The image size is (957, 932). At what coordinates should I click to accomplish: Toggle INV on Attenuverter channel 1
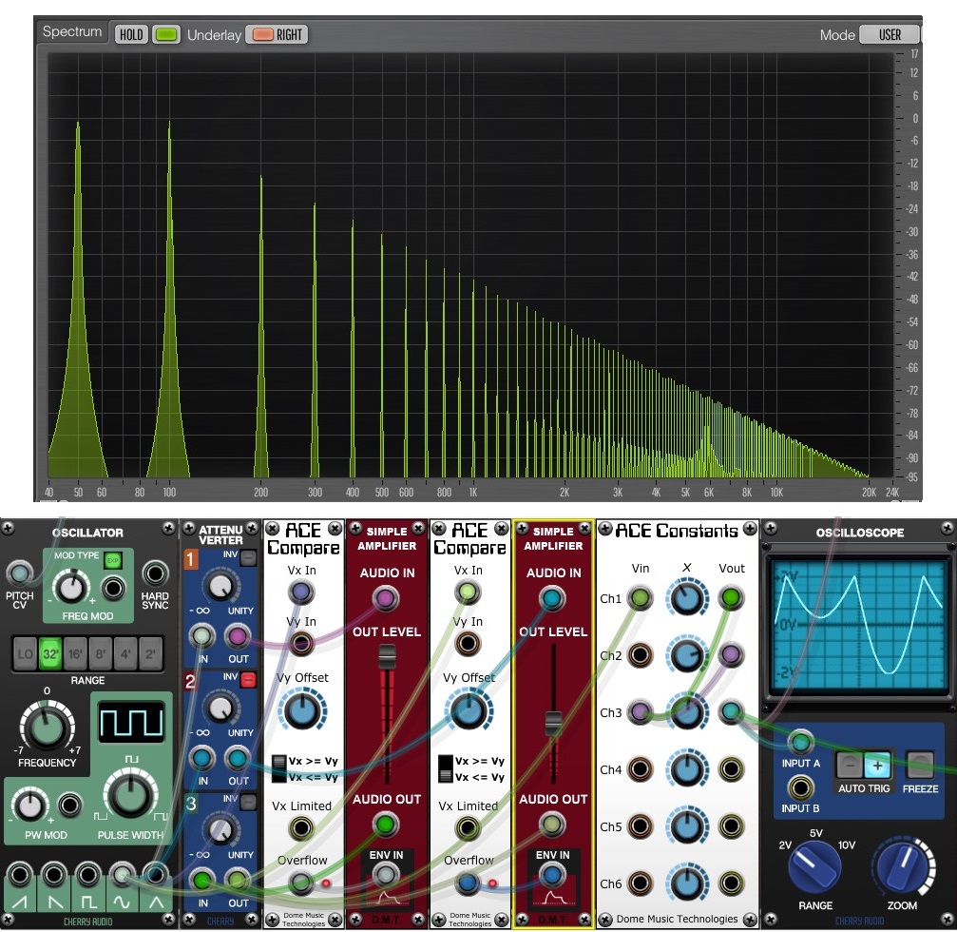[248, 557]
